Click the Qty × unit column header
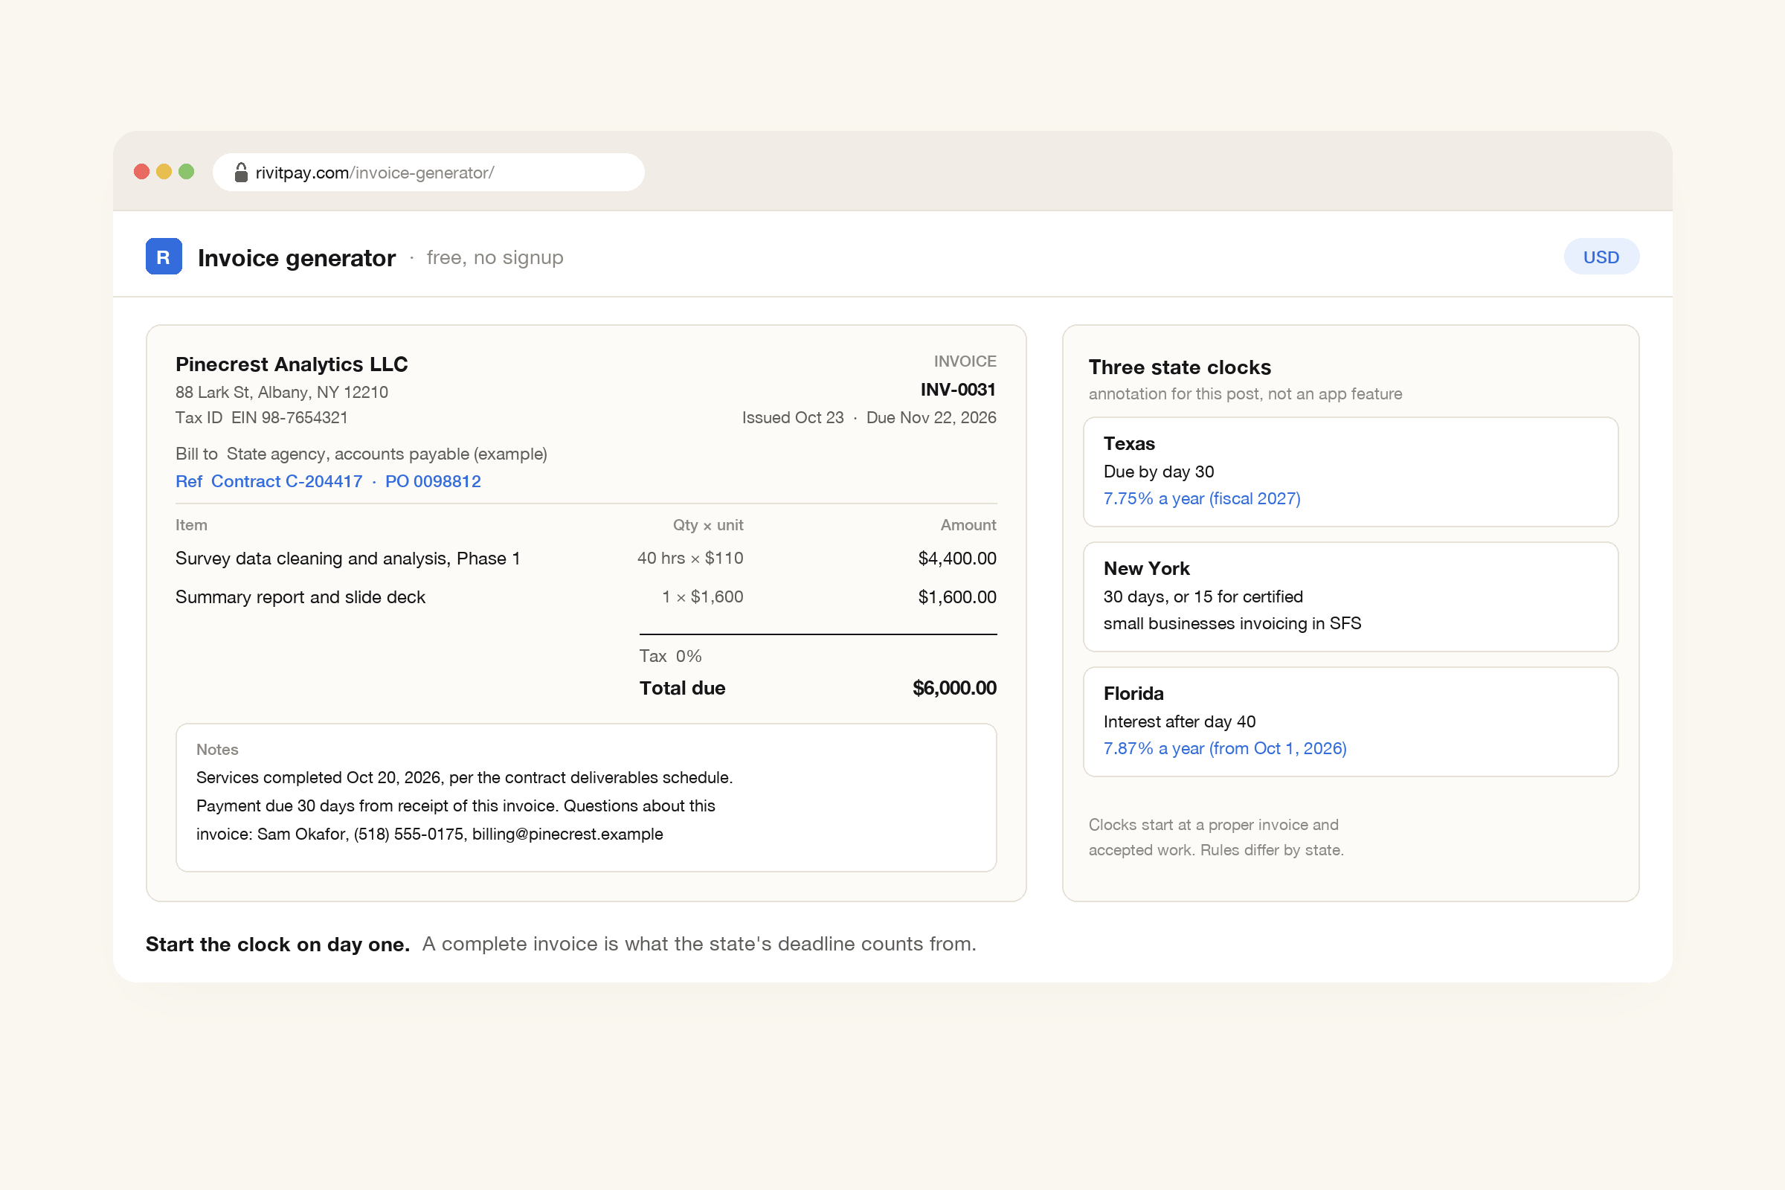Viewport: 1785px width, 1190px height. tap(707, 525)
